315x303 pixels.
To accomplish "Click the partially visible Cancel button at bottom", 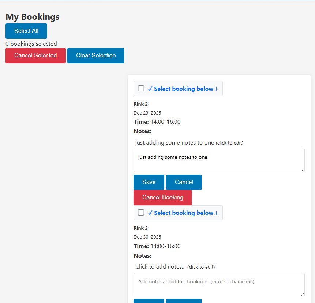I will pyautogui.click(x=184, y=302).
